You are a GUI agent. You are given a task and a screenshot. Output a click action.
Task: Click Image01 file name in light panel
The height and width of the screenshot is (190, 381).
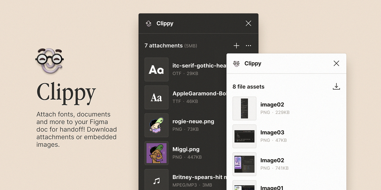point(272,188)
